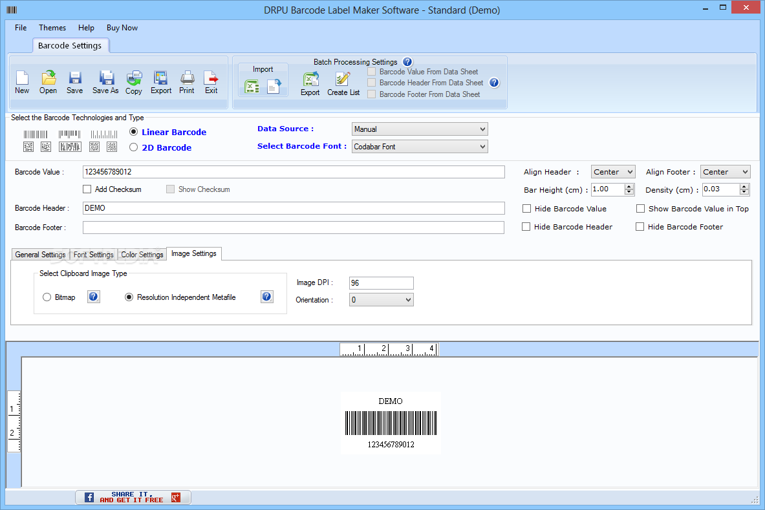
Task: Click the Exit icon in the toolbar
Action: [211, 82]
